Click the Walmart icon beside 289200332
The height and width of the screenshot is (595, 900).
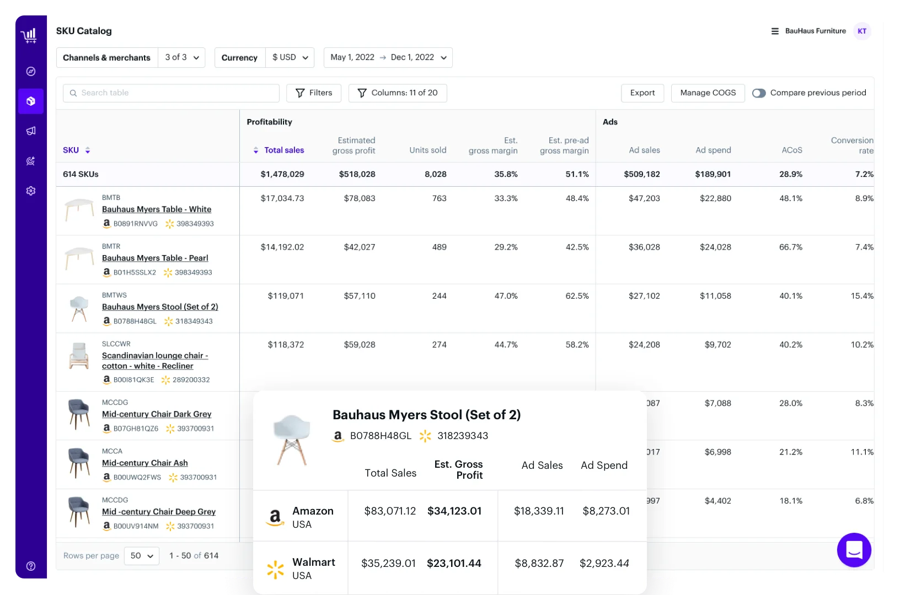point(165,380)
